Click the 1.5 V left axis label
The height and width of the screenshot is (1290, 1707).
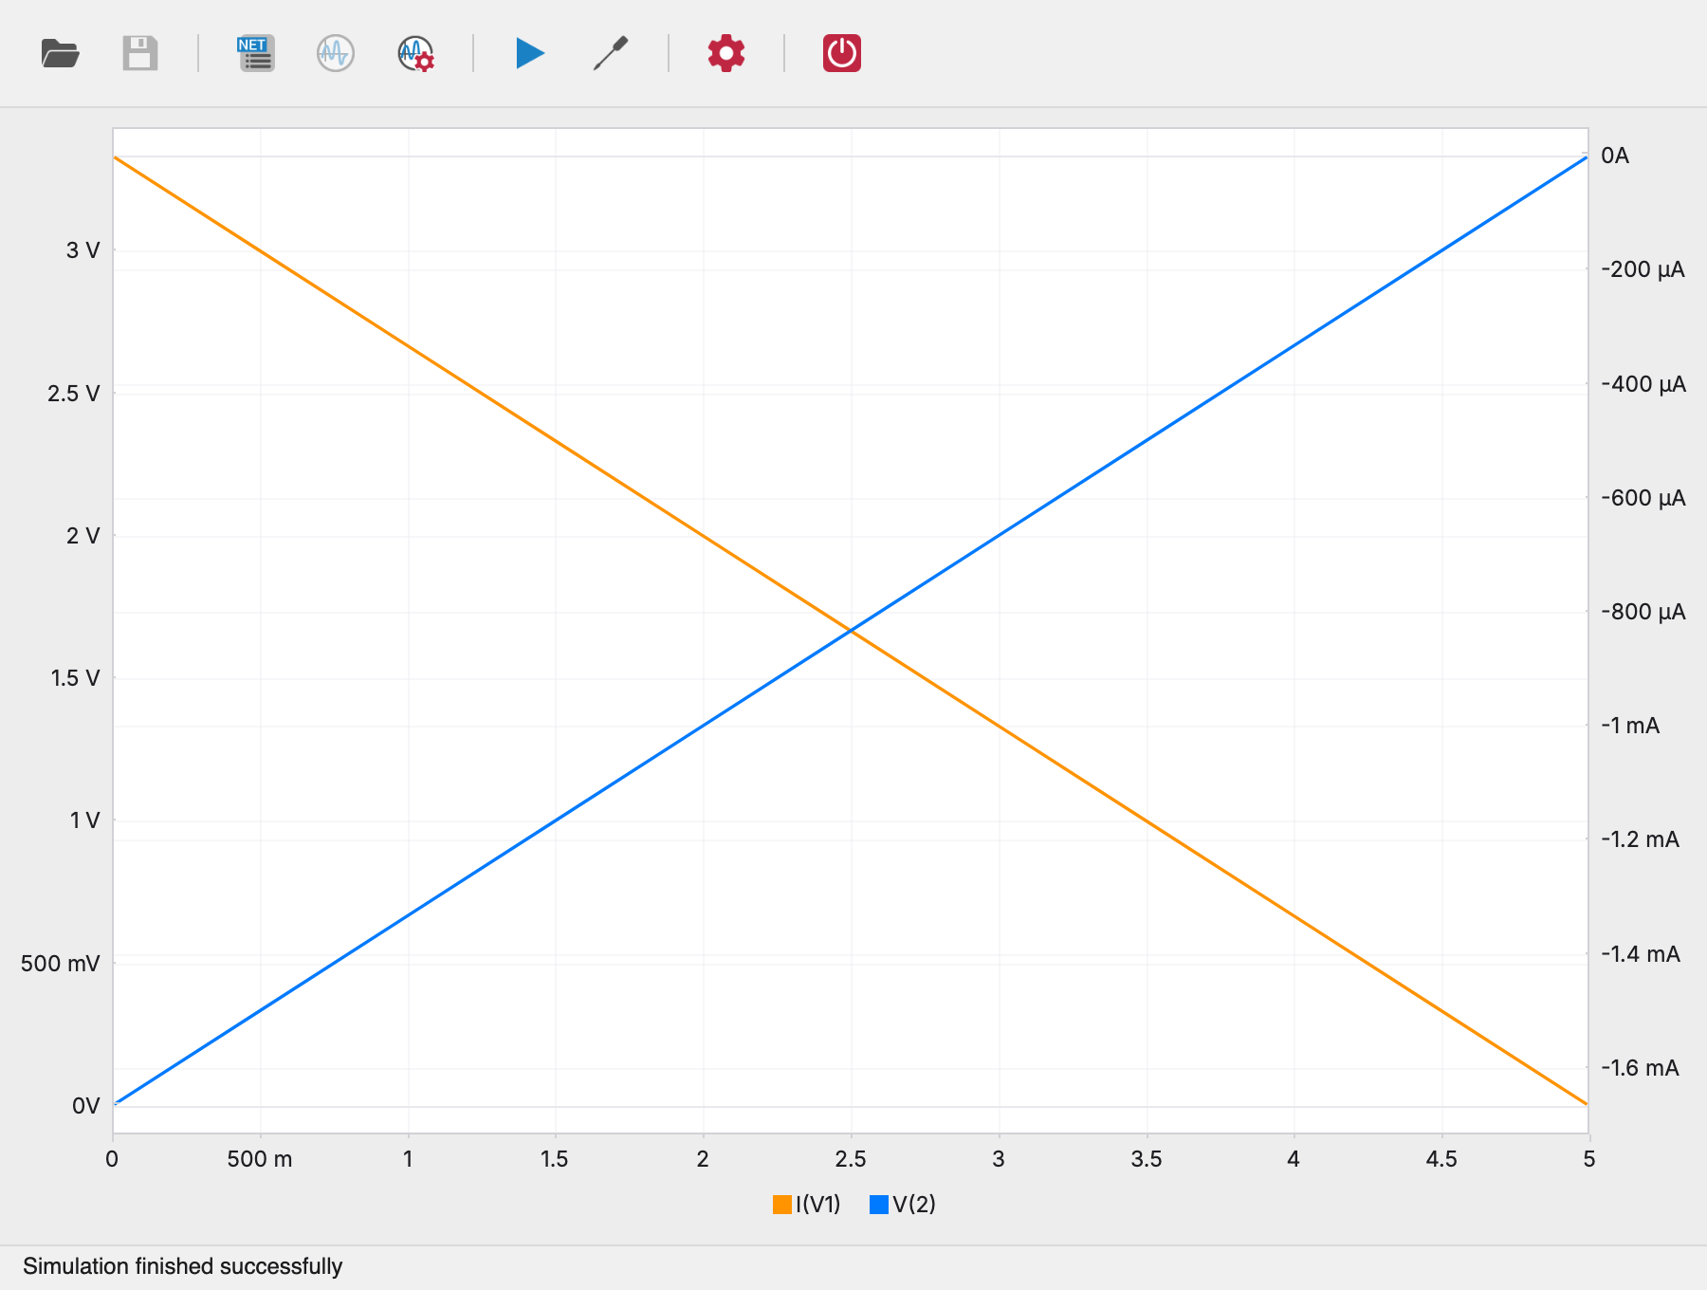[x=75, y=678]
